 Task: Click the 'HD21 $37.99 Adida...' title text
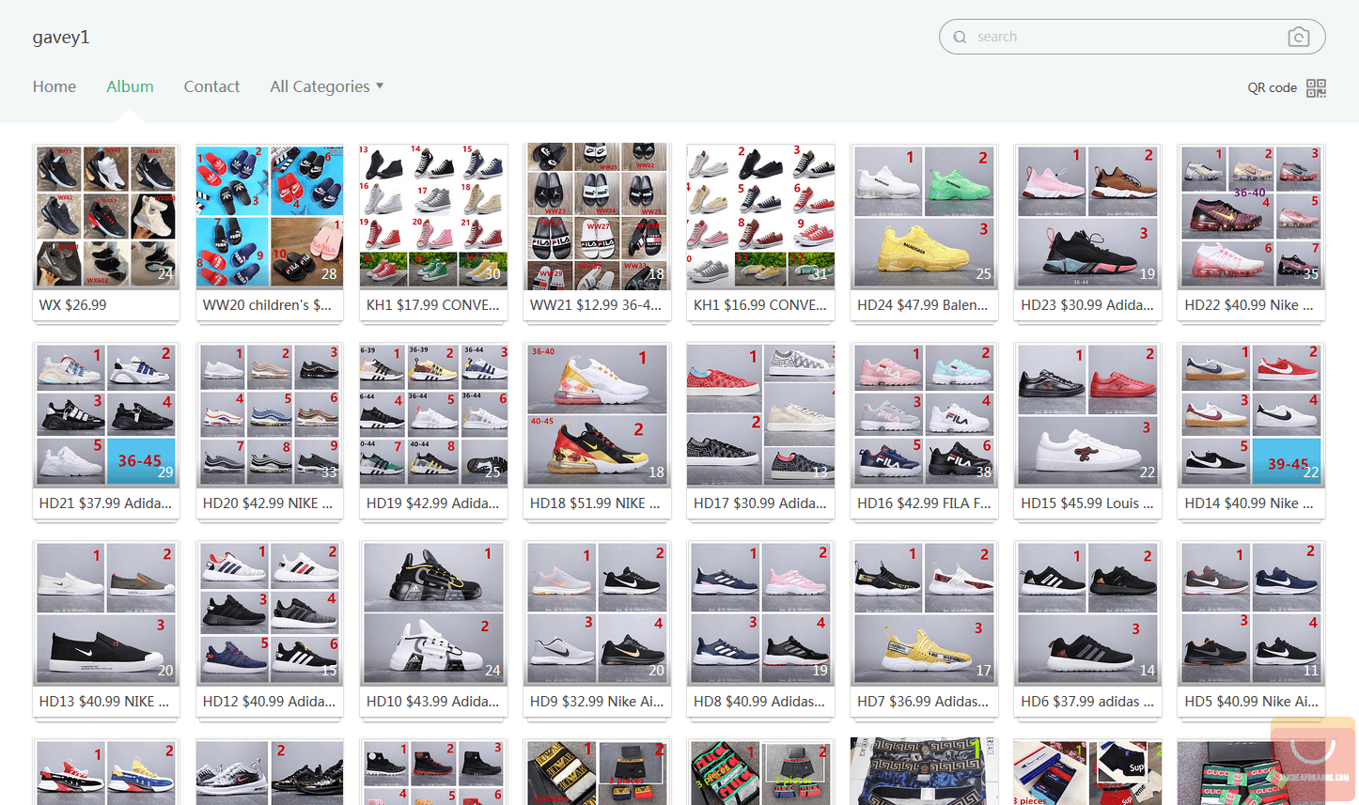(105, 503)
